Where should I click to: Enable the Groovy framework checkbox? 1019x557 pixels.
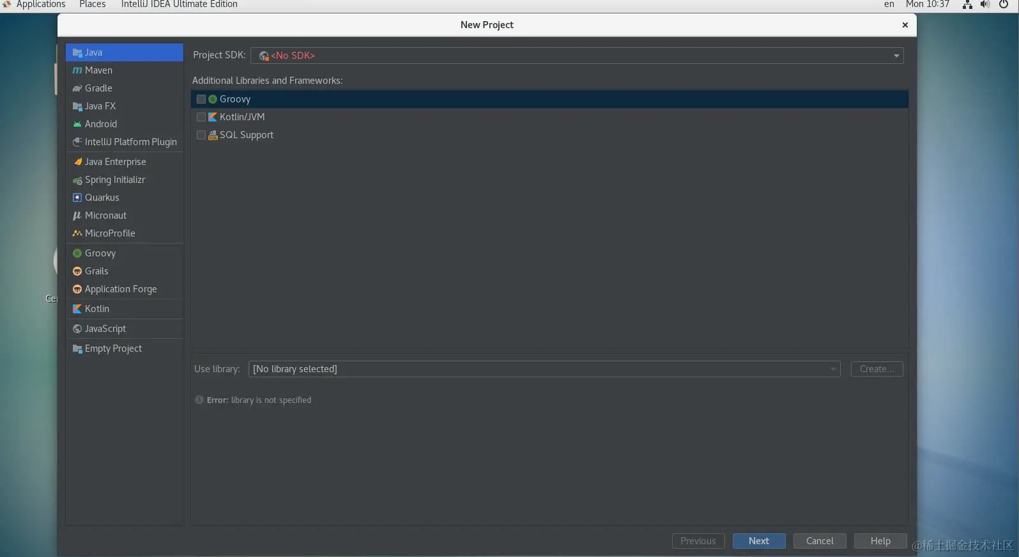point(201,99)
